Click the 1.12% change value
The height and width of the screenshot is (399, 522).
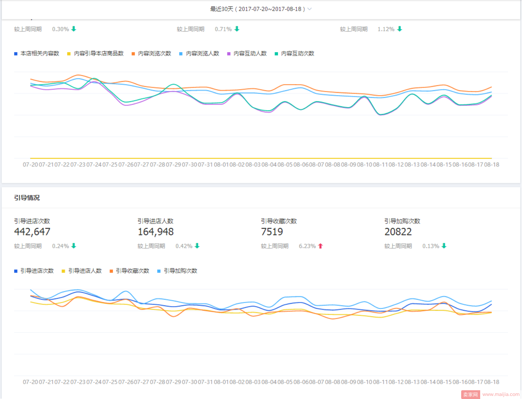tap(386, 29)
